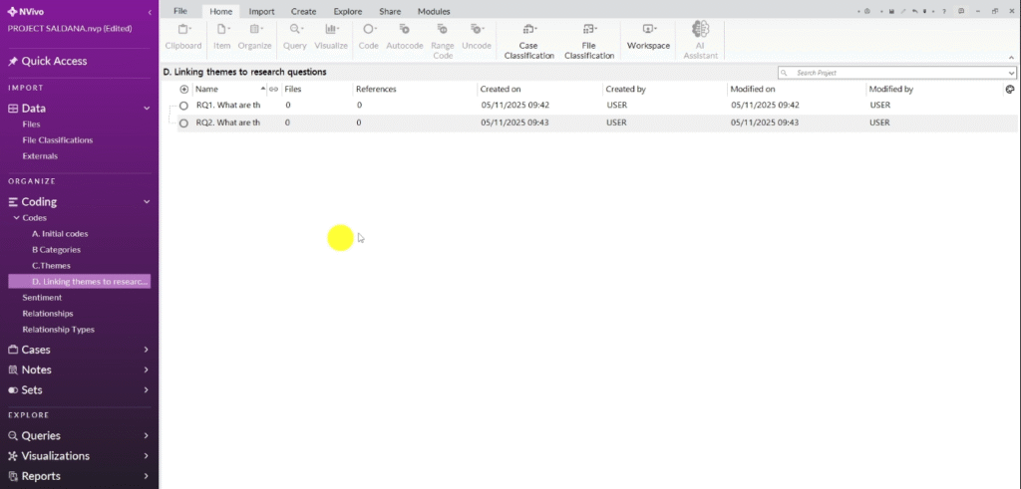Open Quick Access in the sidebar
Image resolution: width=1021 pixels, height=489 pixels.
click(54, 62)
